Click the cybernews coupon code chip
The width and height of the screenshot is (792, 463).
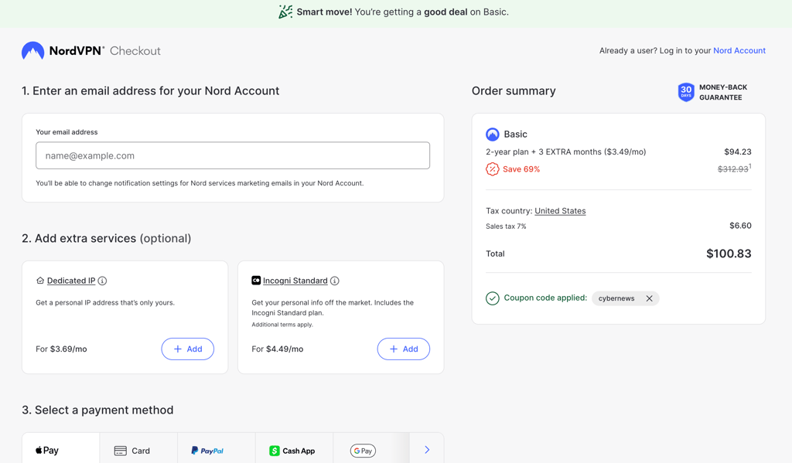click(625, 298)
